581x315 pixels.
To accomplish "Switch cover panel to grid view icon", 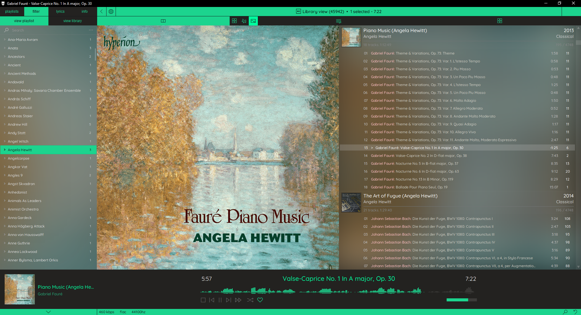I will tap(234, 21).
